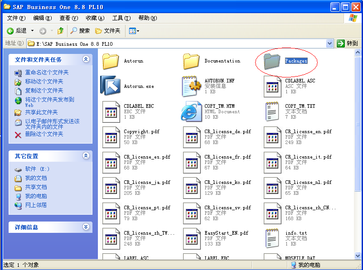Click the 转到 go button
This screenshot has width=363, height=270.
pyautogui.click(x=348, y=43)
